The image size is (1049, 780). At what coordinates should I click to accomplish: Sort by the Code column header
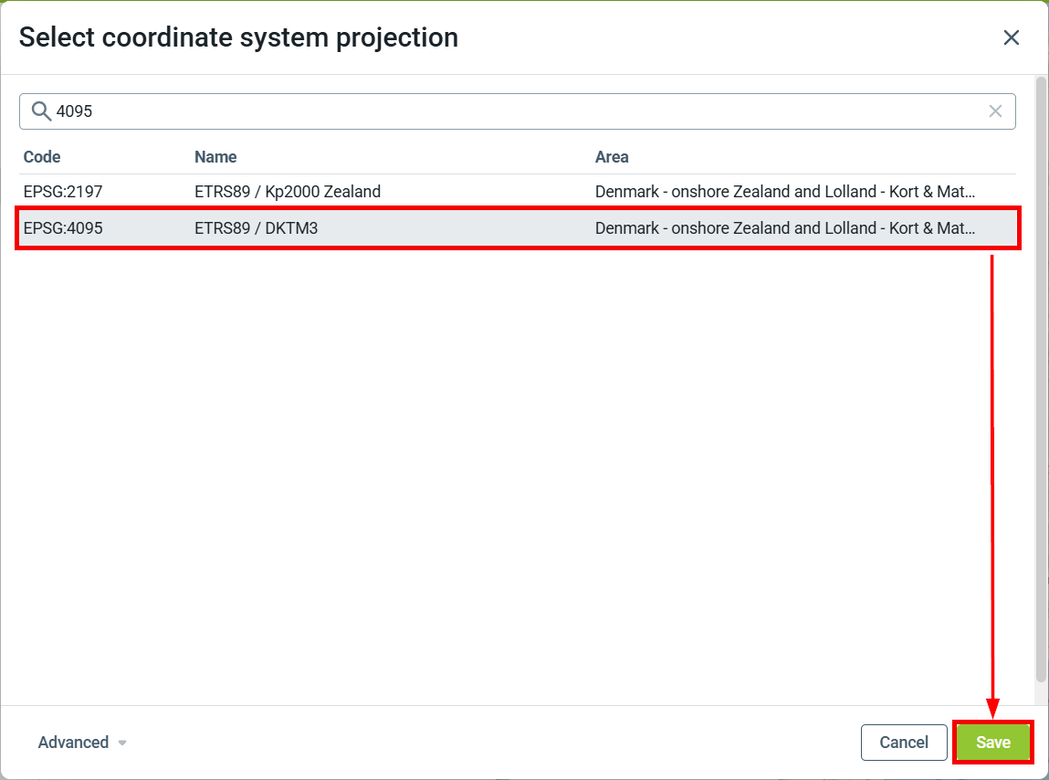tap(41, 157)
